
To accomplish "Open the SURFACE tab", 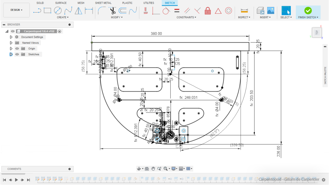I will tap(61, 3).
